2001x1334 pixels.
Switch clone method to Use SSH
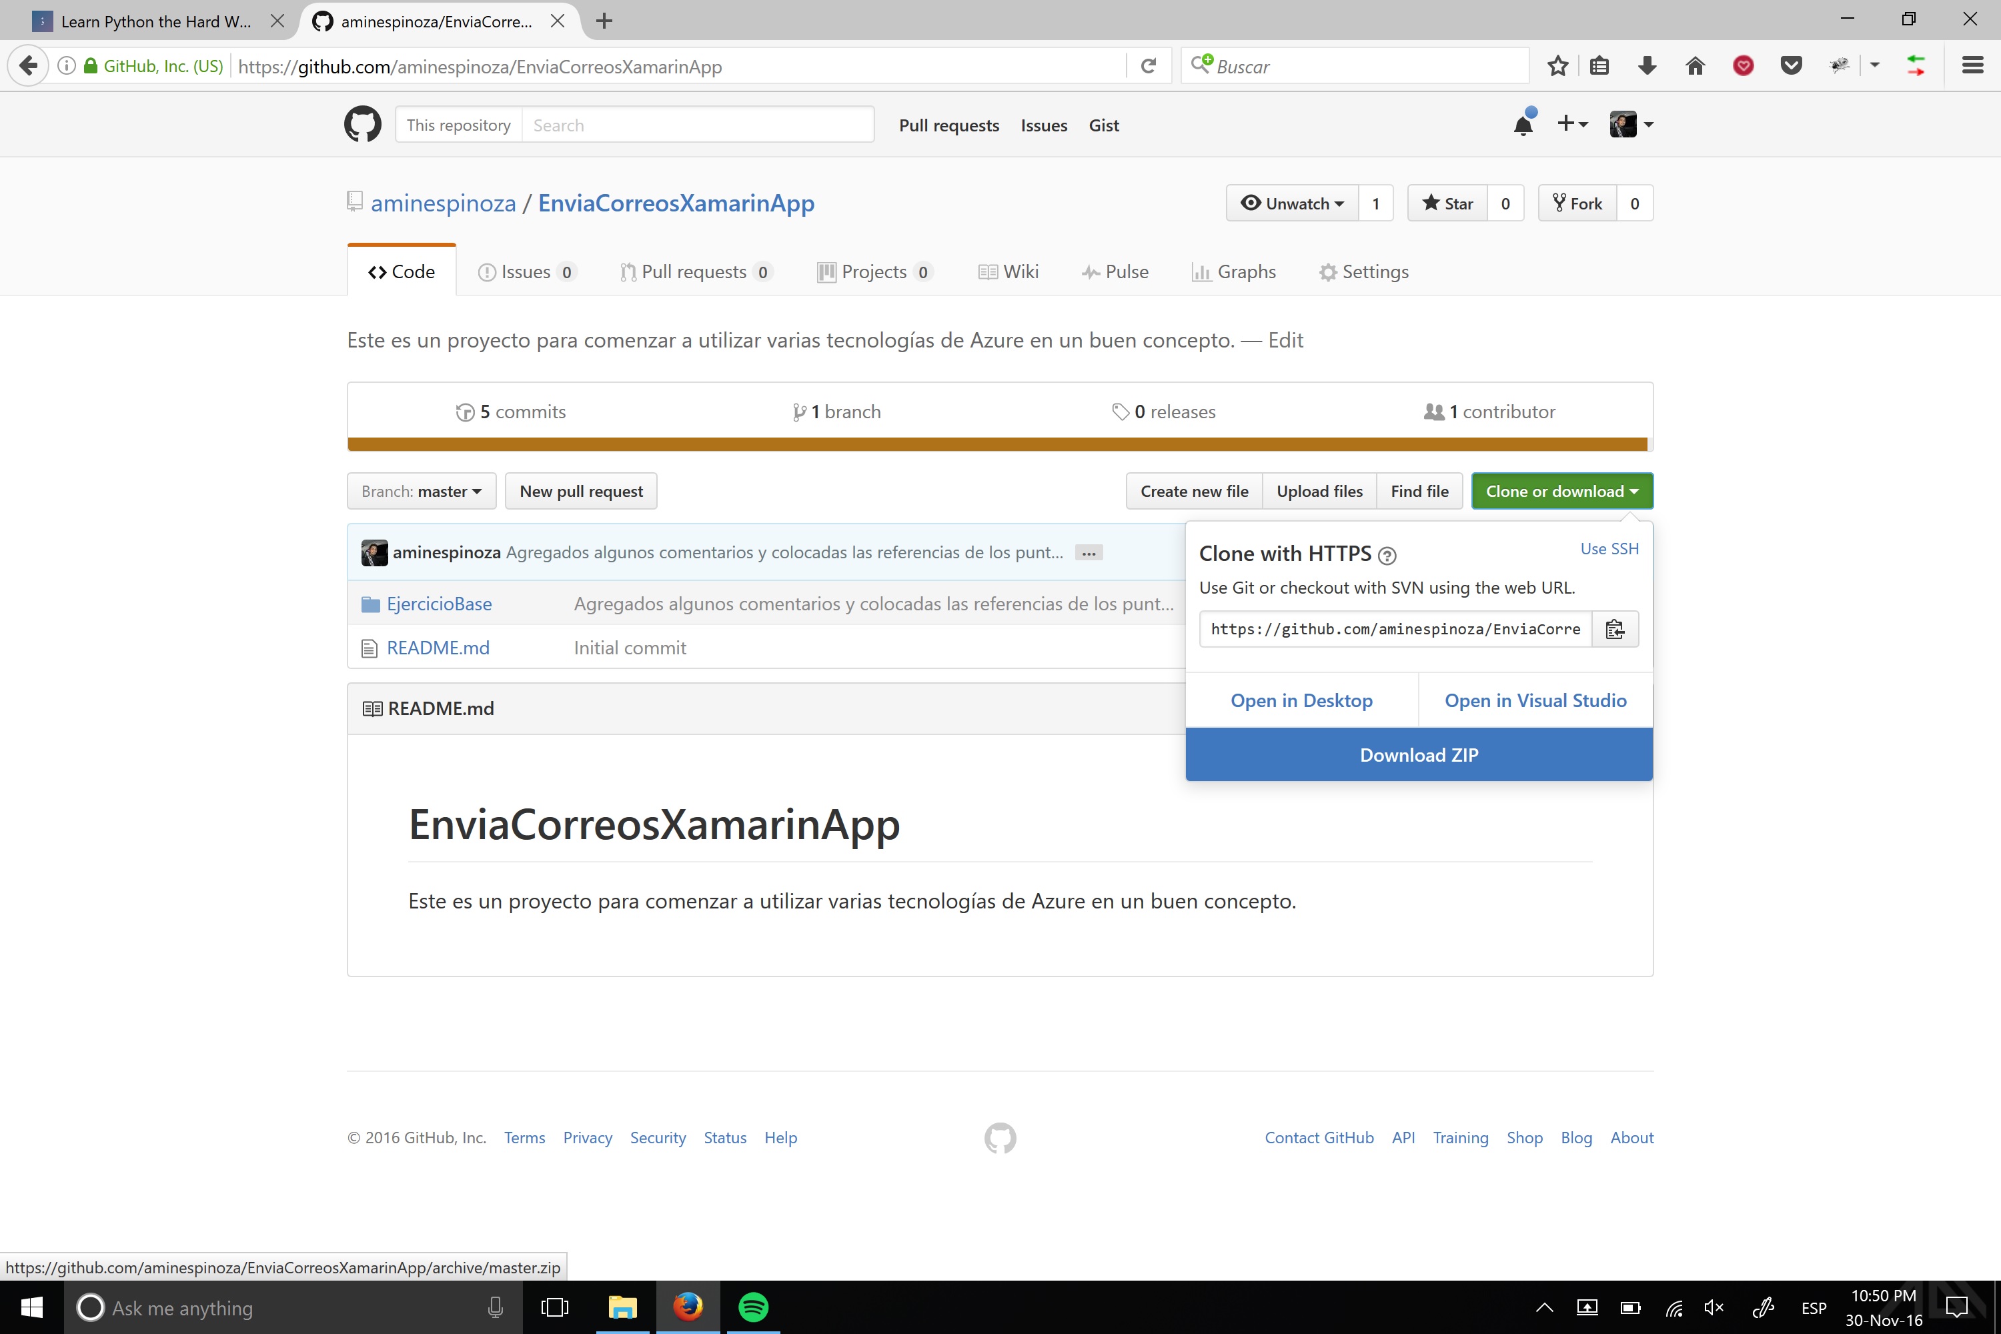1609,549
